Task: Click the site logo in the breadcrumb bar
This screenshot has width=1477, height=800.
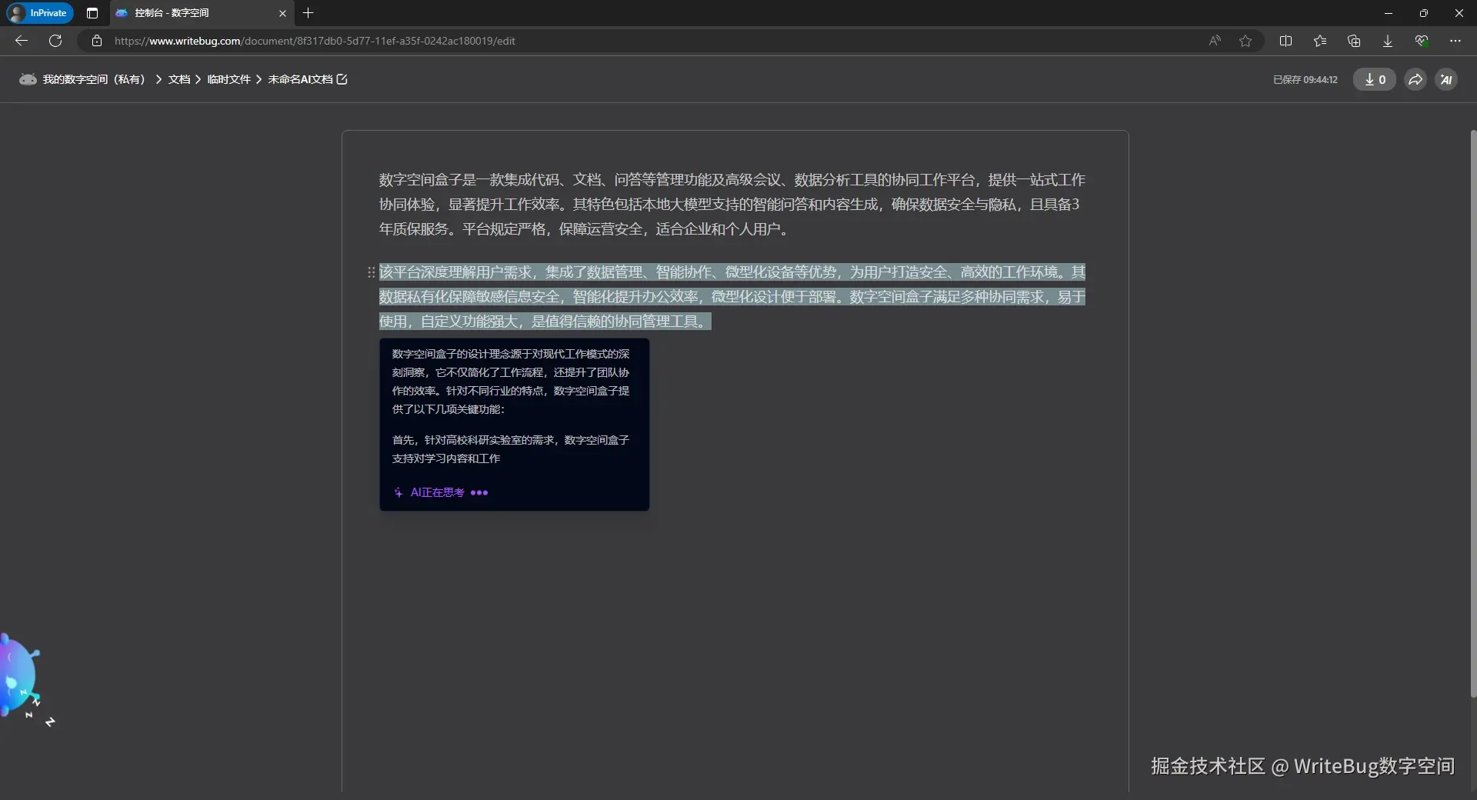Action: point(27,79)
